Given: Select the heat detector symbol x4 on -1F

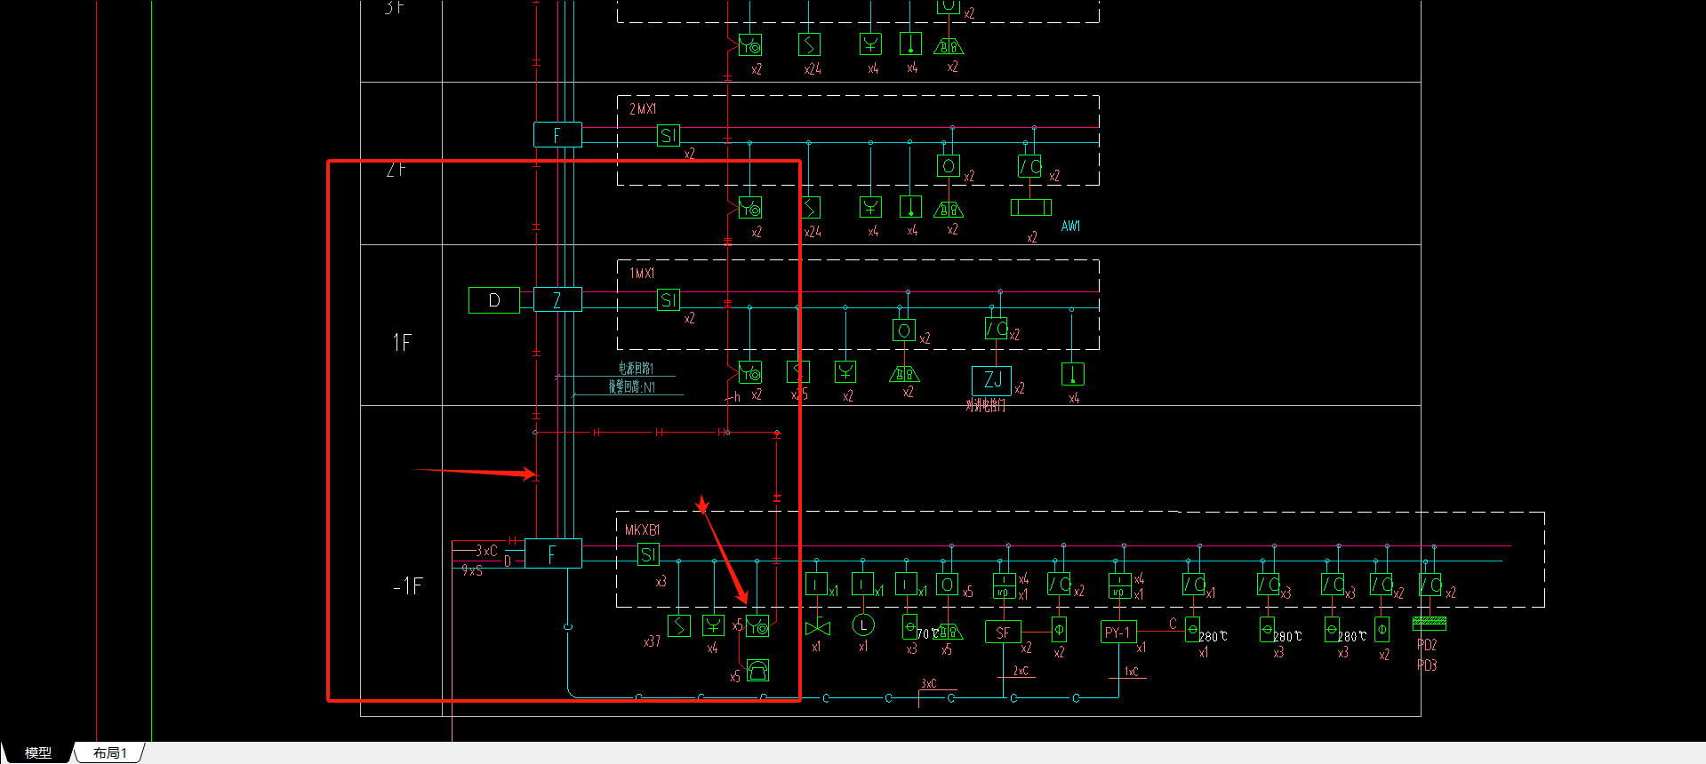Looking at the screenshot, I should point(713,625).
